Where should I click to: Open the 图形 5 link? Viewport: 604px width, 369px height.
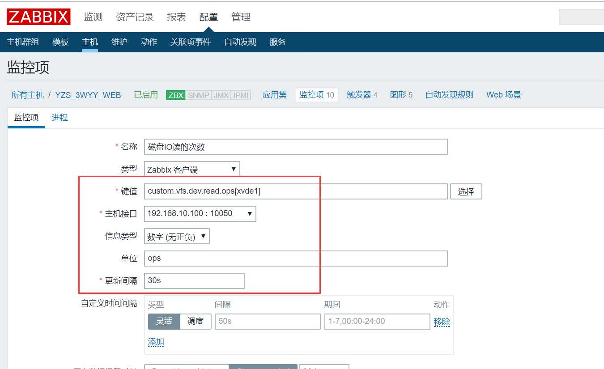[401, 95]
